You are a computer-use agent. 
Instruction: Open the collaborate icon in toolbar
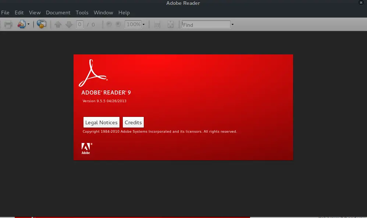(x=22, y=24)
